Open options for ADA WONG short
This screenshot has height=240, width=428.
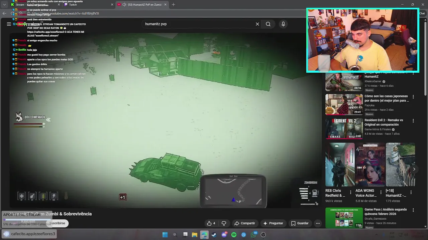point(381,192)
